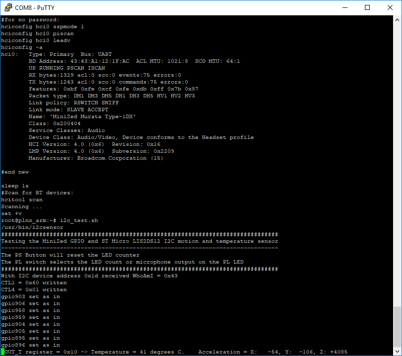Viewport: 402px width, 356px height.
Task: Click the COM8 - PuTTY title text
Action: pos(35,8)
